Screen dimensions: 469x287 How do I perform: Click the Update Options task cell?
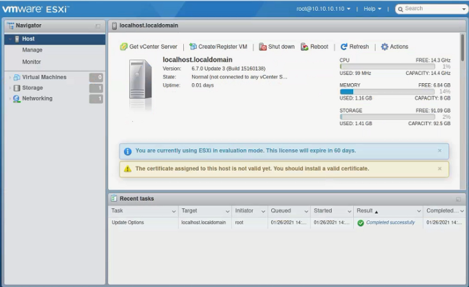click(x=128, y=223)
